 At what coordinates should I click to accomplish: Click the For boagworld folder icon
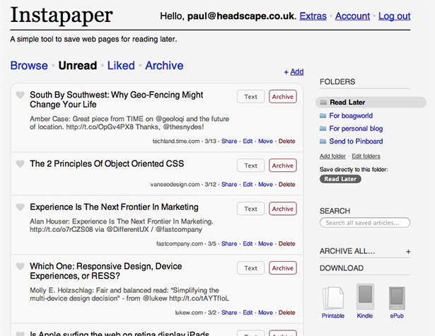click(323, 116)
